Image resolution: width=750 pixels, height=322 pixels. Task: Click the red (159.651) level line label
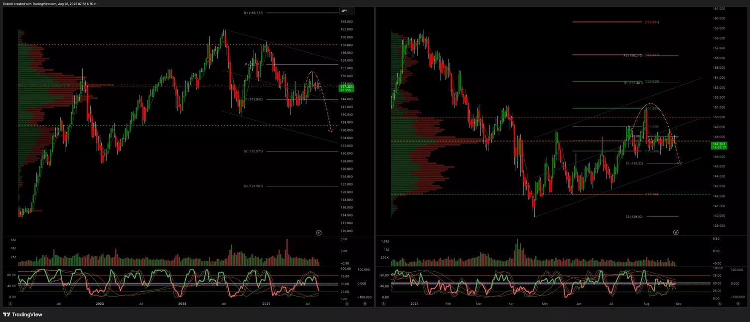tap(652, 22)
